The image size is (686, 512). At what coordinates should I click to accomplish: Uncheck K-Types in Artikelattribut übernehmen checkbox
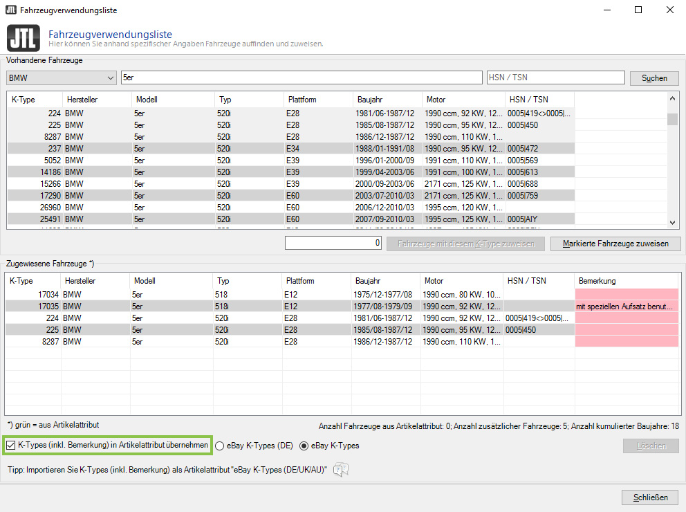(10, 446)
